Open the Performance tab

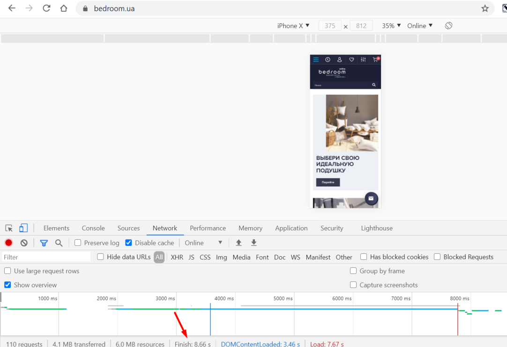[x=208, y=228]
